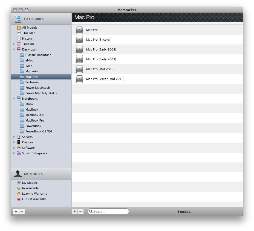Remove sidebar category with minus button
The image size is (254, 231).
click(22, 211)
